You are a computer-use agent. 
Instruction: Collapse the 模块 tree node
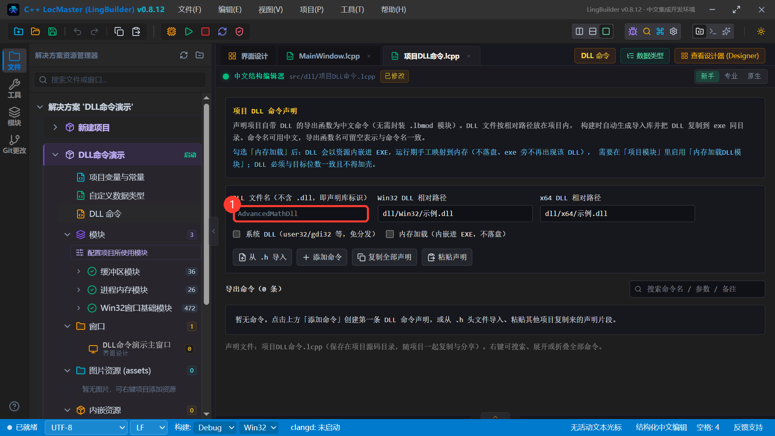point(67,235)
